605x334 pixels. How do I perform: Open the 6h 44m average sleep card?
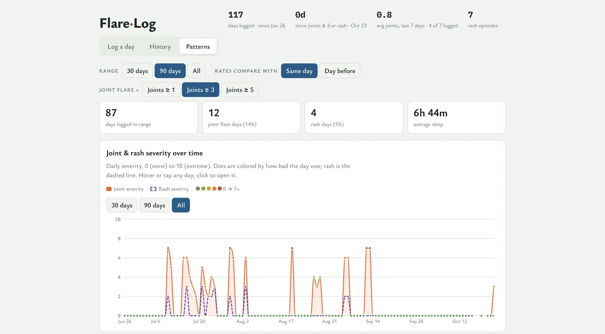click(456, 117)
